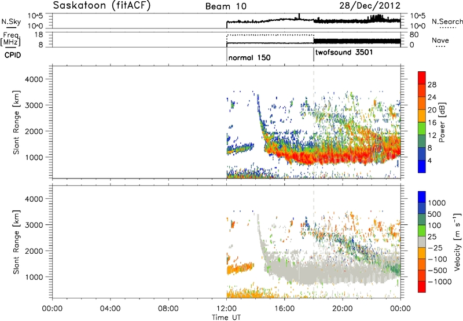Image resolution: width=463 pixels, height=321 pixels.
Task: Click the '3000' tick on the power panel axis
Action: (34, 105)
